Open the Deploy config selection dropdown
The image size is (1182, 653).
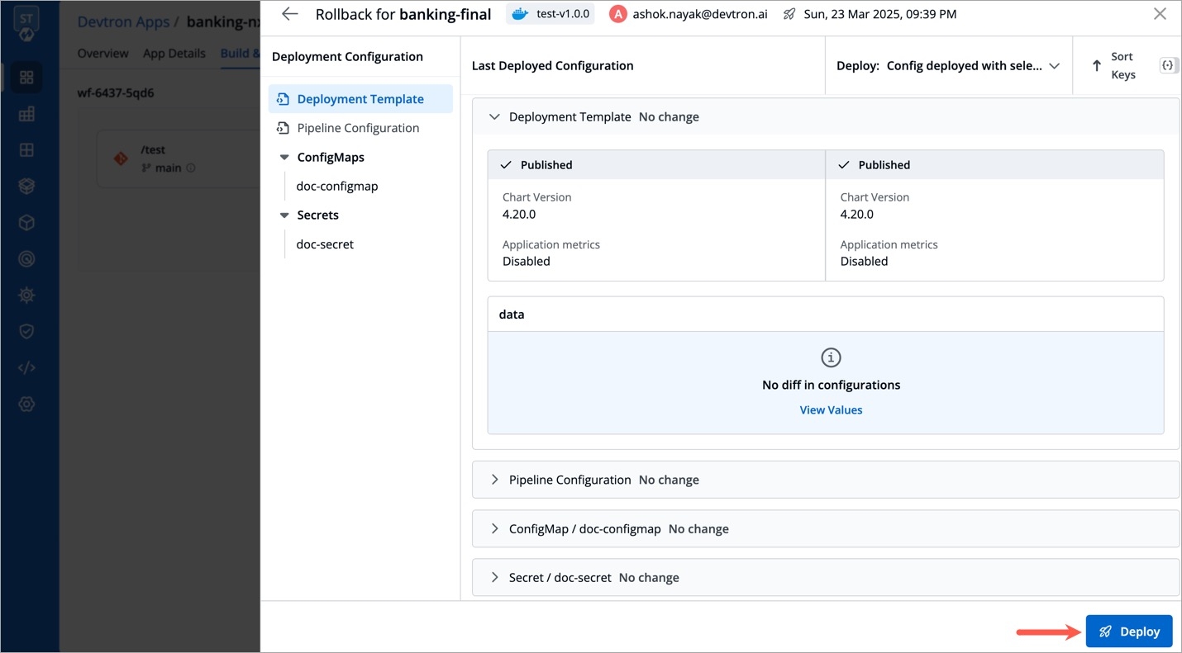(948, 66)
